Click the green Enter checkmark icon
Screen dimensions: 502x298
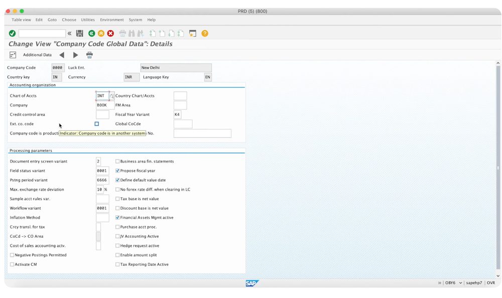click(x=12, y=33)
